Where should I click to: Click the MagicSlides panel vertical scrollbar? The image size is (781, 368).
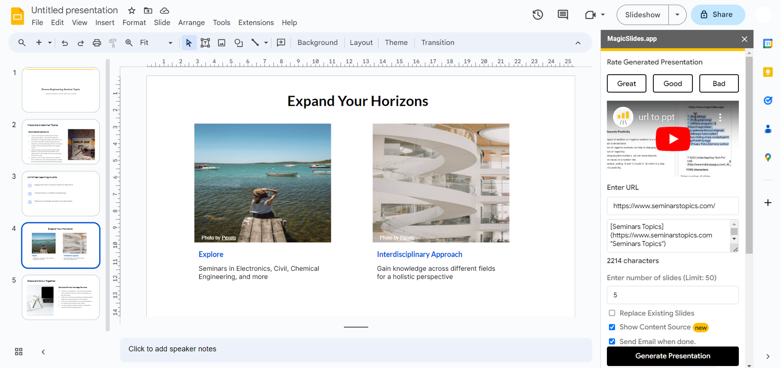[x=749, y=155]
